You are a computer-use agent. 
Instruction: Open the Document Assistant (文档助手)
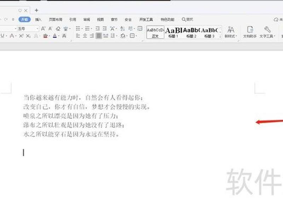[250, 32]
